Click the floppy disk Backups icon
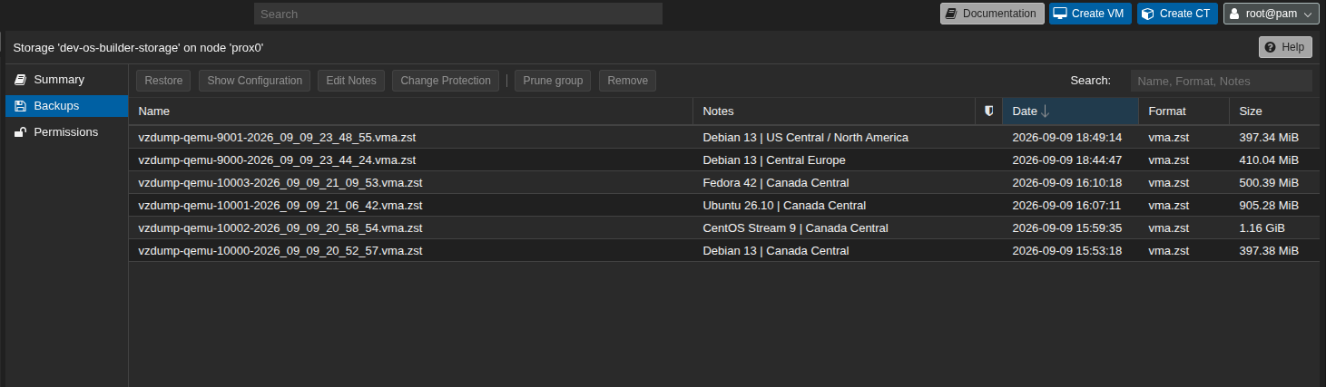The image size is (1326, 387). [20, 106]
